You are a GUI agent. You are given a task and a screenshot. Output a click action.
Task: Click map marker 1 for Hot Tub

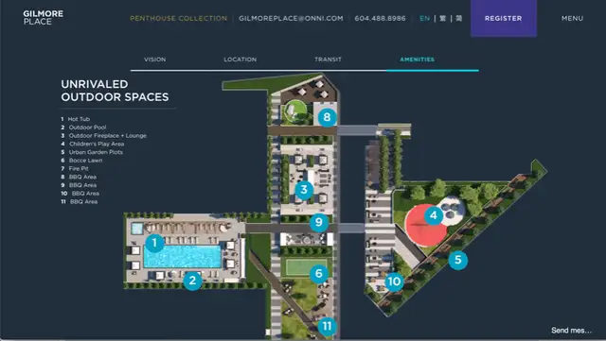154,243
